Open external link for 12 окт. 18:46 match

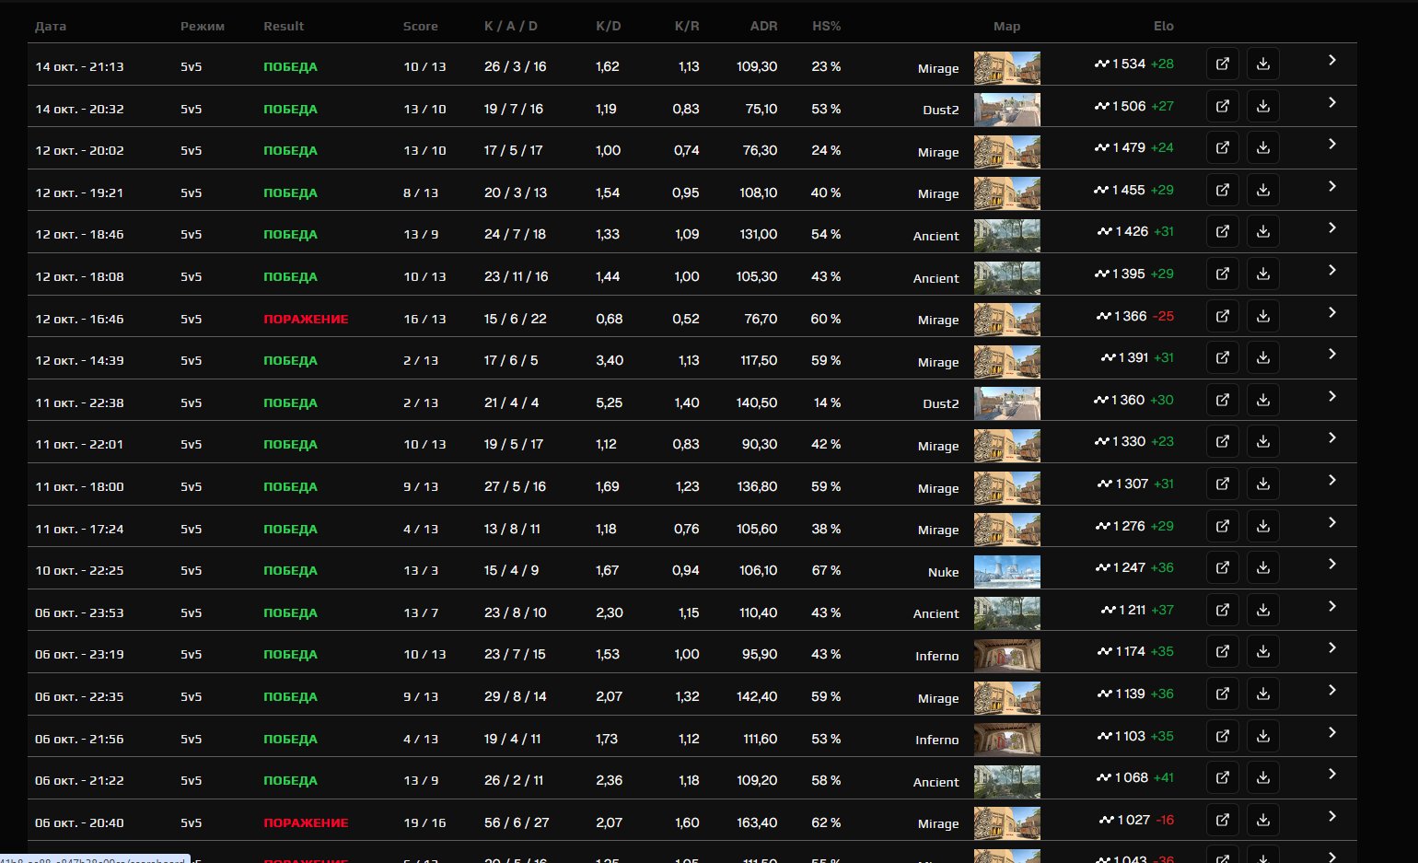(1222, 232)
